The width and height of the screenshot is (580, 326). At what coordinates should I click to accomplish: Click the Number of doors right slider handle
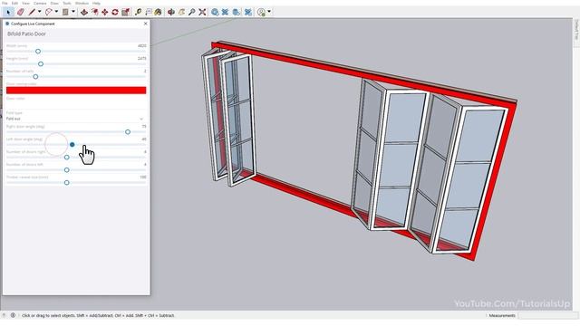click(x=66, y=158)
